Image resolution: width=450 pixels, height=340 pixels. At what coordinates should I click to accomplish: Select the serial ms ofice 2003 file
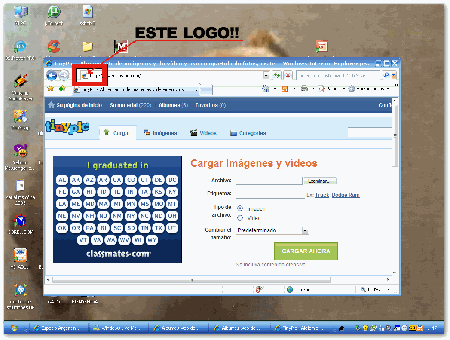point(20,193)
